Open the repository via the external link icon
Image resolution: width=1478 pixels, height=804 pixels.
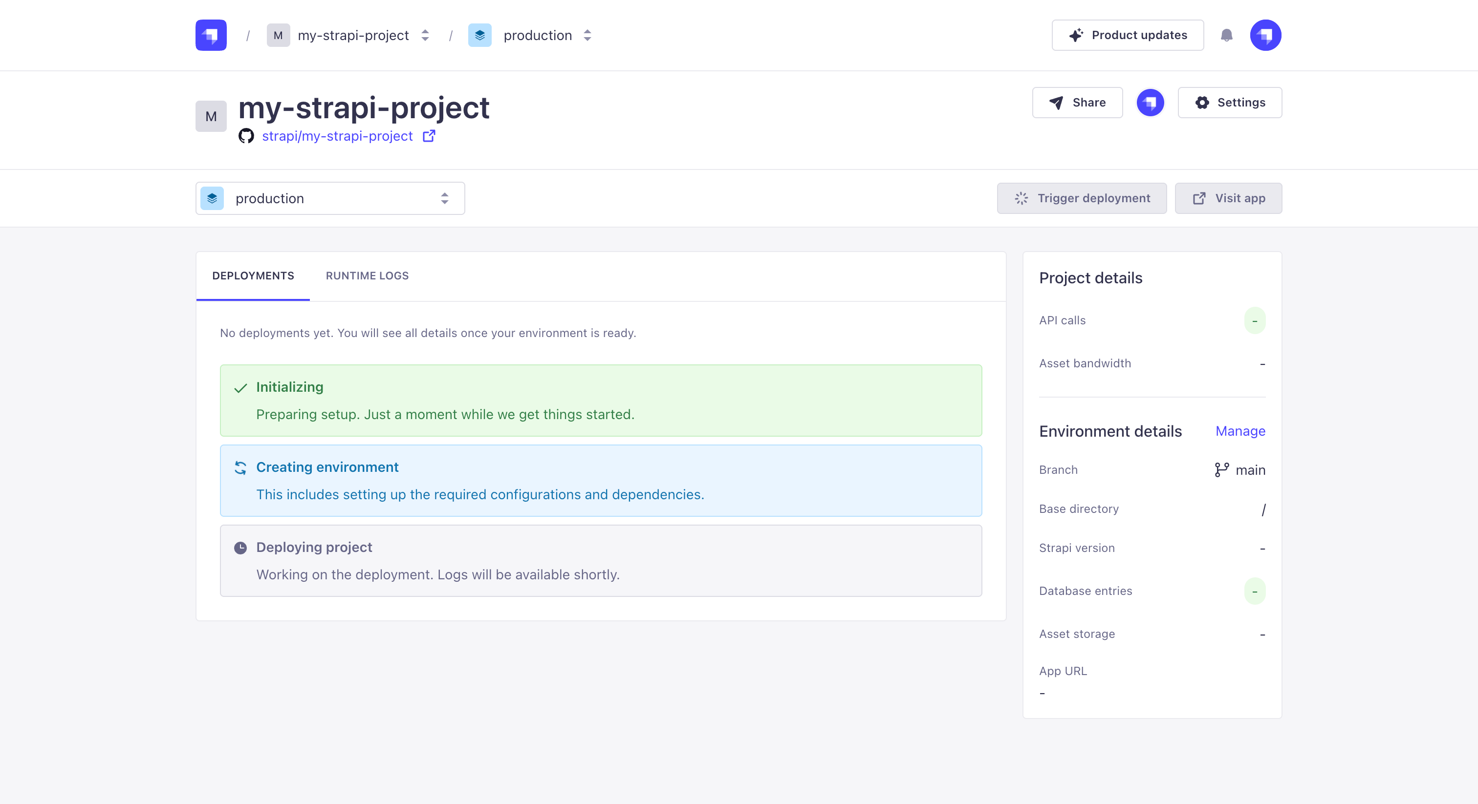[x=429, y=136]
